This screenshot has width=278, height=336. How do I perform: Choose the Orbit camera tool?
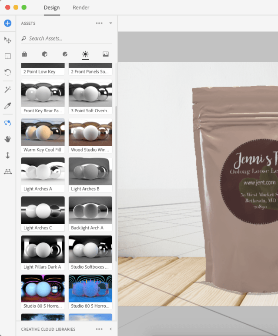click(7, 123)
